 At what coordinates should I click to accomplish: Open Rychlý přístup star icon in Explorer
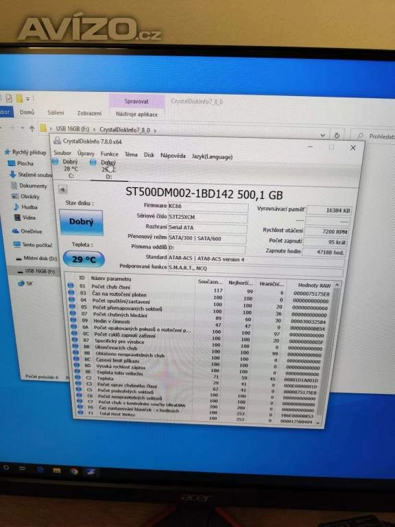[x=7, y=152]
